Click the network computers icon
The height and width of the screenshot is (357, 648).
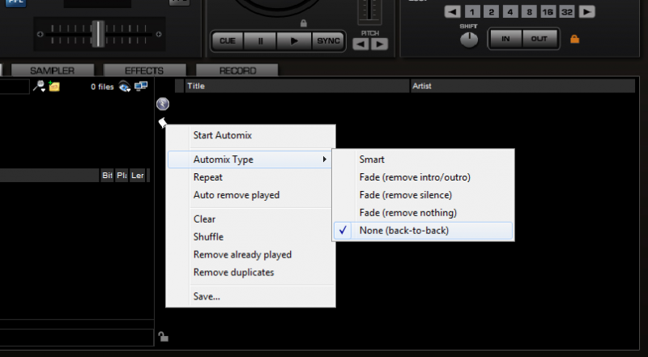pyautogui.click(x=141, y=86)
